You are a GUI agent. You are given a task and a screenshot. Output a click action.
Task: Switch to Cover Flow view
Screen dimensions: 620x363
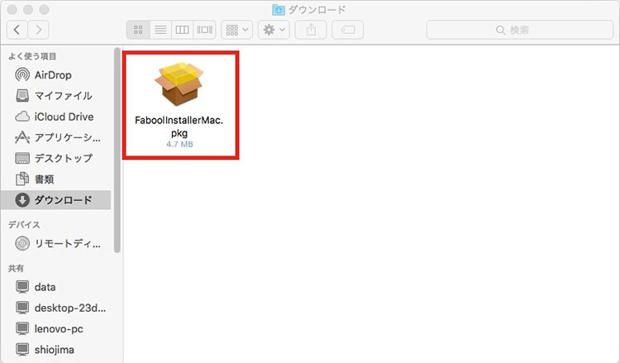pos(204,30)
